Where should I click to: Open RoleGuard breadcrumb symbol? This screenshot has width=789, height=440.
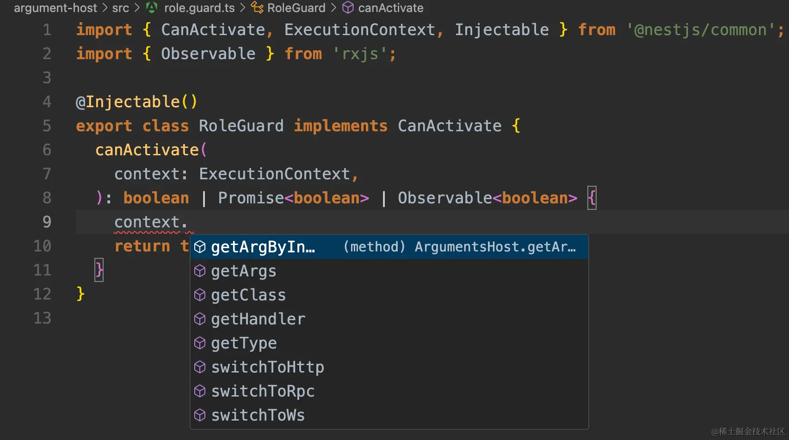coord(296,8)
